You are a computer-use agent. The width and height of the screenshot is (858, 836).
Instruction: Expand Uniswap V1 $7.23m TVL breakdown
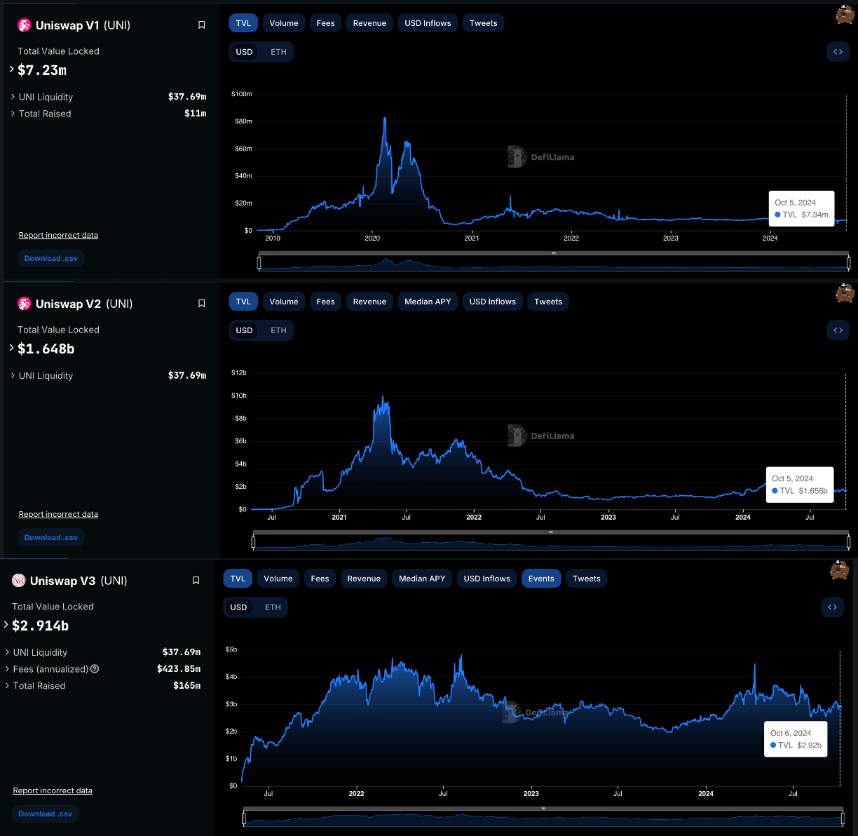(12, 69)
